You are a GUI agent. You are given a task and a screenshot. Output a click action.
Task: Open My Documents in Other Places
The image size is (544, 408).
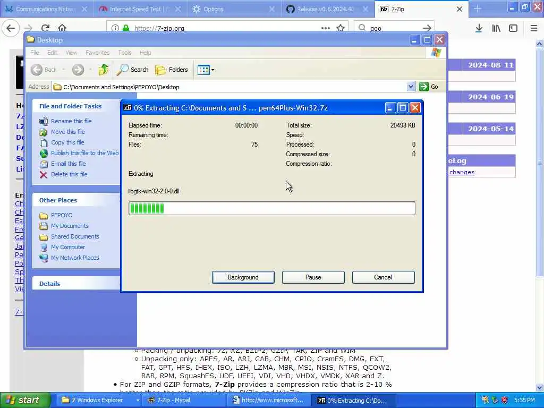coord(70,226)
